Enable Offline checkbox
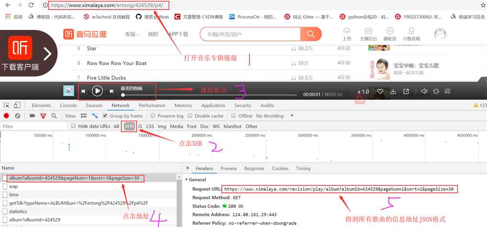This screenshot has width=487, height=227. click(234, 116)
